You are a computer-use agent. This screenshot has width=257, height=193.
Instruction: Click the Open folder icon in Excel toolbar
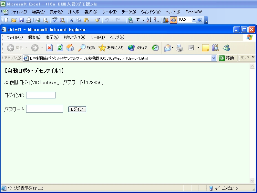point(14,20)
